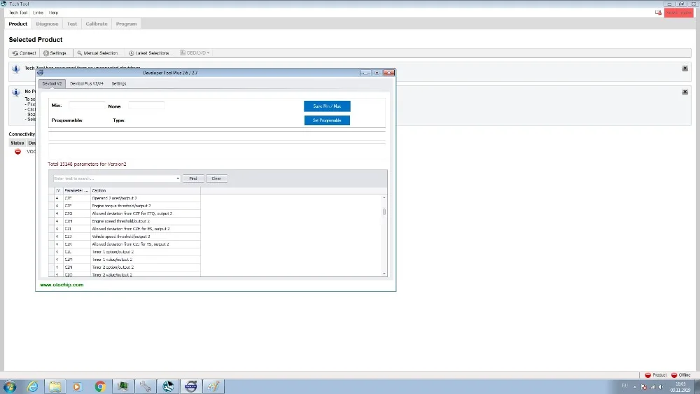Image resolution: width=700 pixels, height=394 pixels.
Task: Click the Status column header in Connectivity
Action: click(17, 143)
